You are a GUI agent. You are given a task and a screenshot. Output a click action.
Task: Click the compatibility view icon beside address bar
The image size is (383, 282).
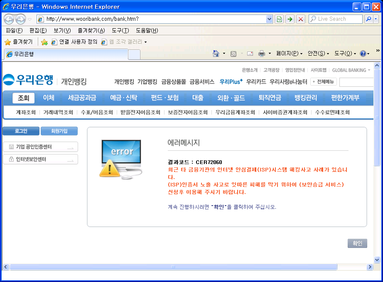tap(279, 19)
